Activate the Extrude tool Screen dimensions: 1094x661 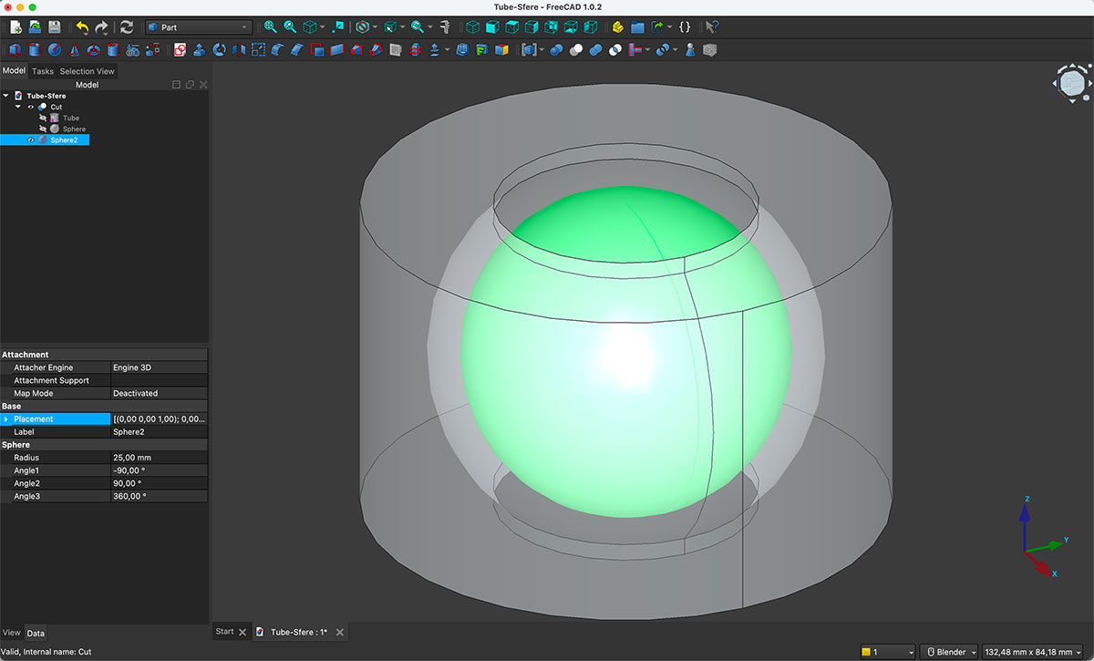tap(200, 50)
